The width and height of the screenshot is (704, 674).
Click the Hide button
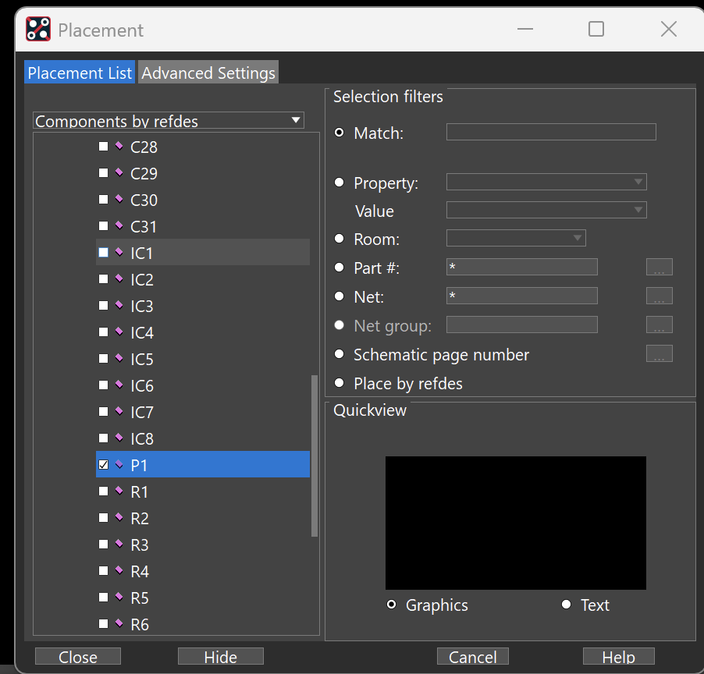point(220,657)
